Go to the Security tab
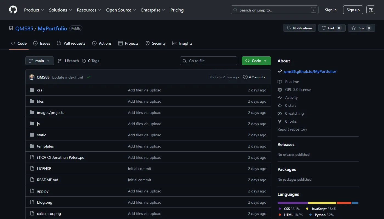Screen dimensions: 384x219 (156, 43)
